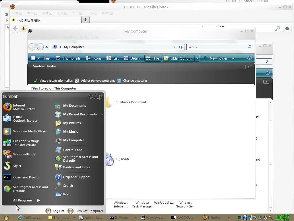The height and width of the screenshot is (221, 294).
Task: Click the Log Off button
Action: tap(55, 211)
